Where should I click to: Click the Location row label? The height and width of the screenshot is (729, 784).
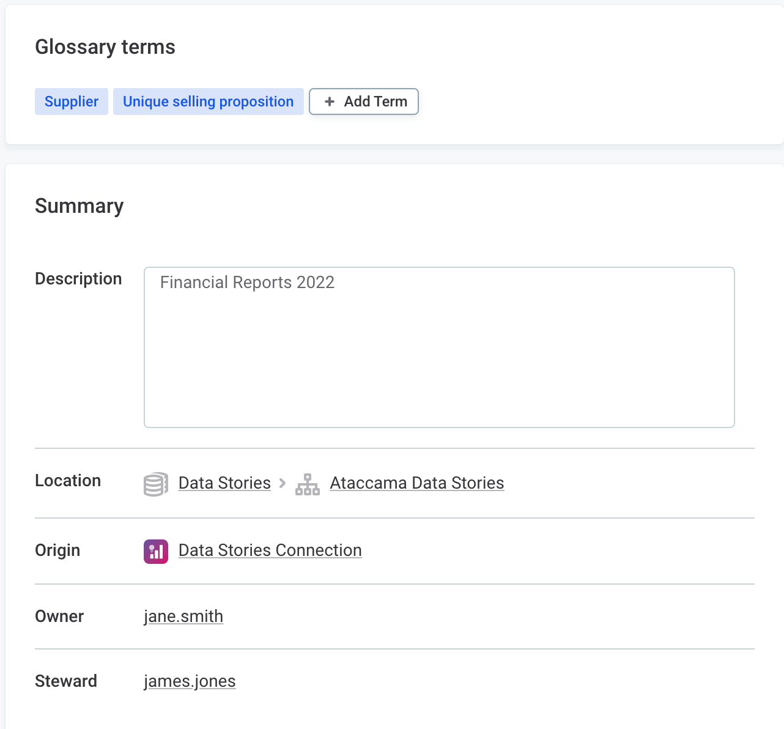pos(68,481)
